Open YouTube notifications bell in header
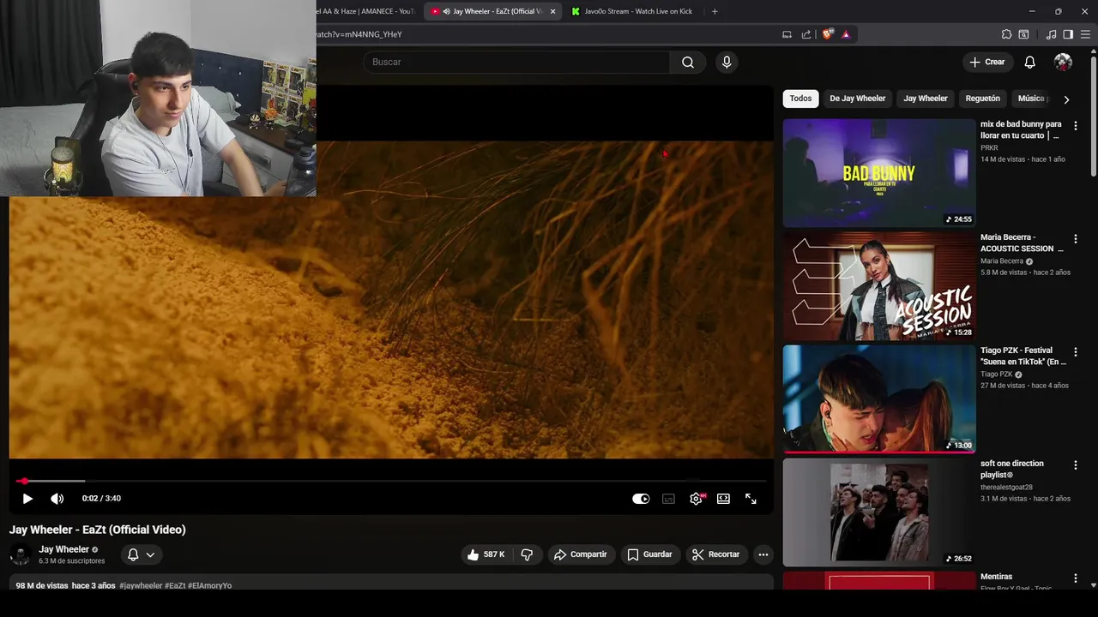Screen dimensions: 1098x617 (x=1029, y=62)
